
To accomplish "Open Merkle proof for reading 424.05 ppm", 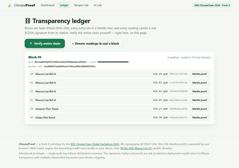I will pyautogui.click(x=199, y=100).
